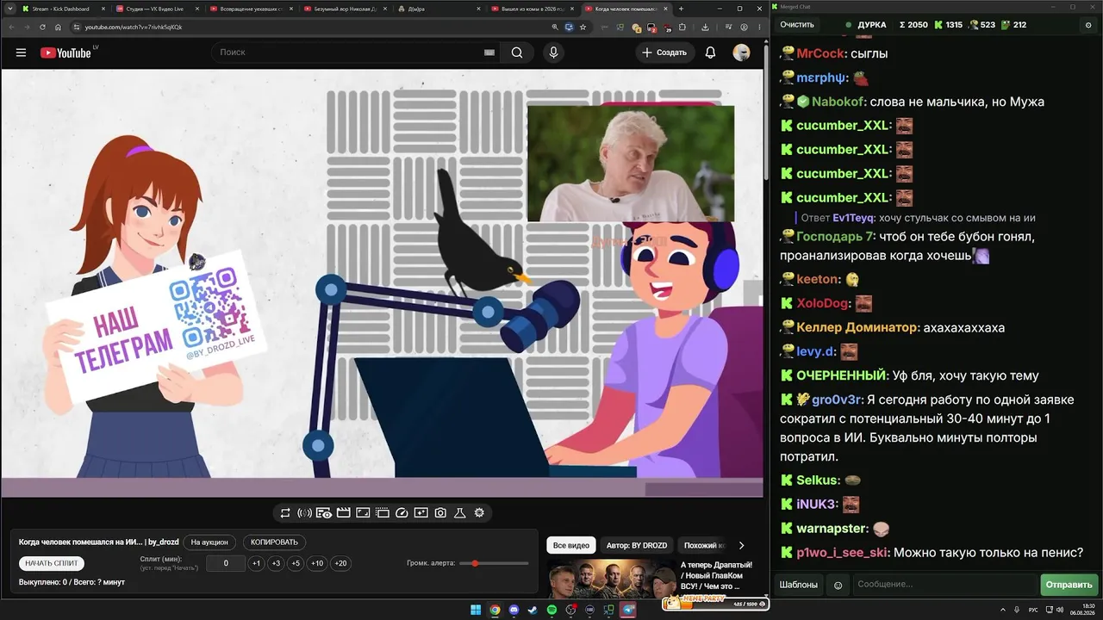The width and height of the screenshot is (1103, 620).
Task: Click the browser address bar URL
Action: pos(134,27)
